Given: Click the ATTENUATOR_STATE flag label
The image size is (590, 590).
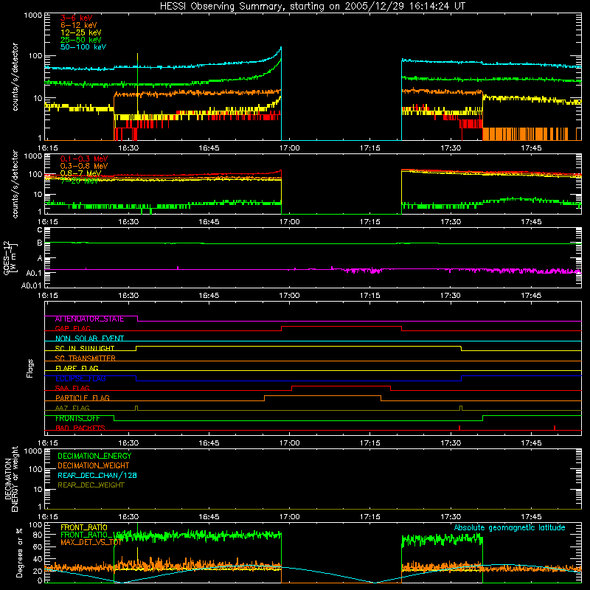Looking at the screenshot, I should 89,319.
